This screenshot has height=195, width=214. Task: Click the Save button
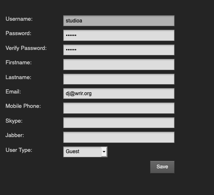[x=162, y=167]
